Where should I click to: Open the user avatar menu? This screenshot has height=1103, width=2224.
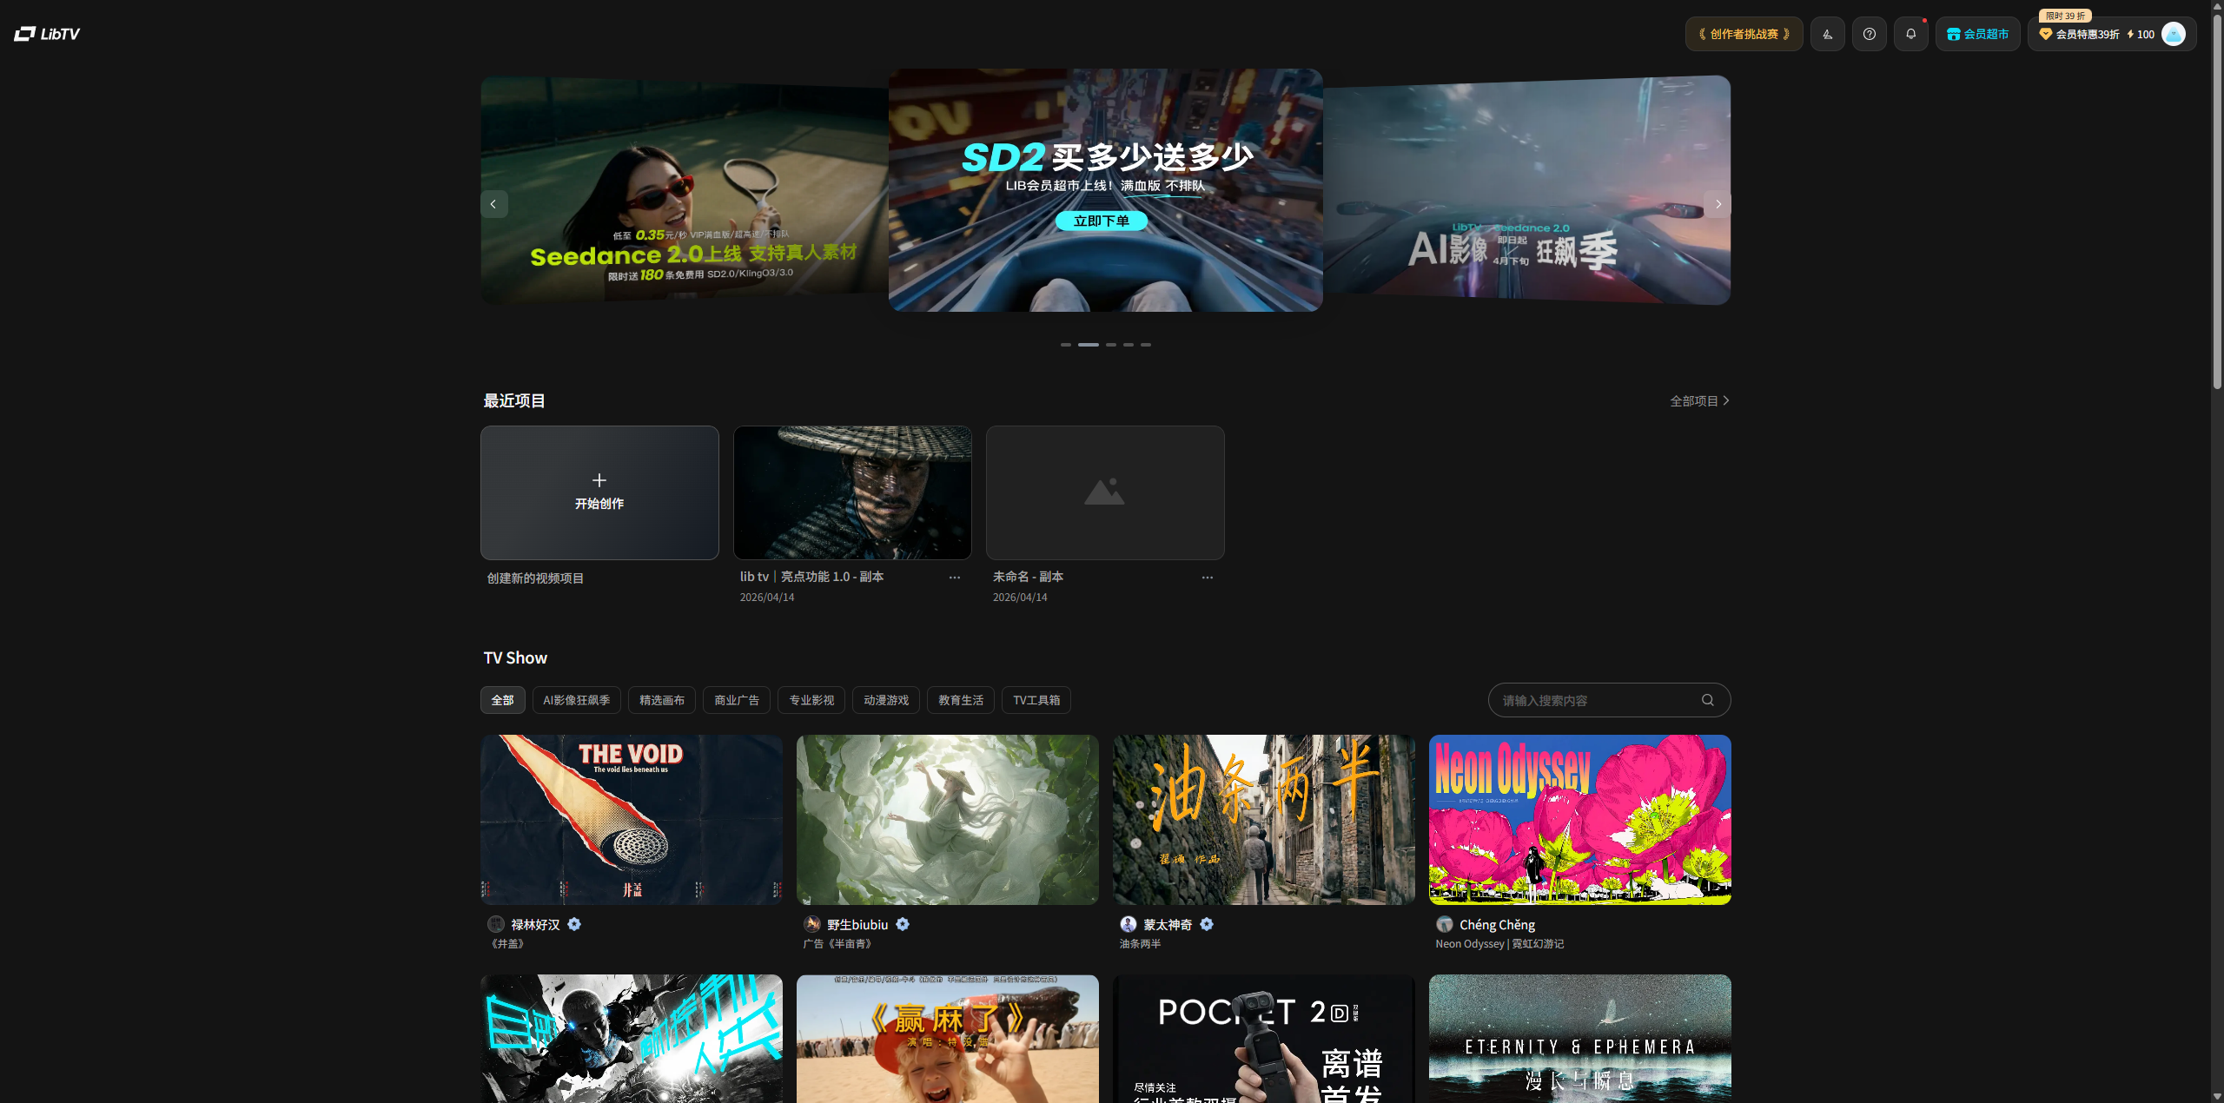click(x=2174, y=34)
